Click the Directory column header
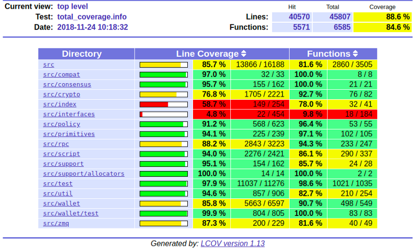The width and height of the screenshot is (414, 248). click(x=82, y=54)
